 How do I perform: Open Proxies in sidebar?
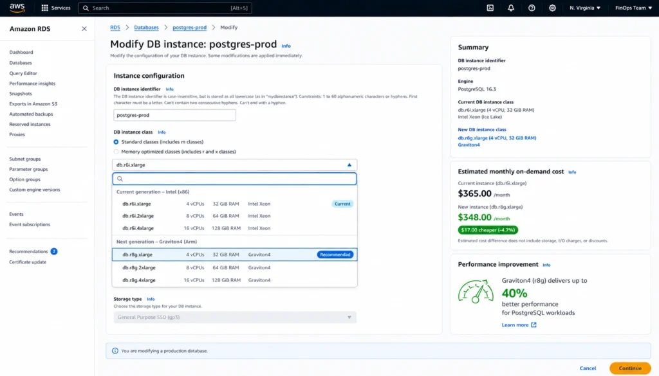coord(17,135)
